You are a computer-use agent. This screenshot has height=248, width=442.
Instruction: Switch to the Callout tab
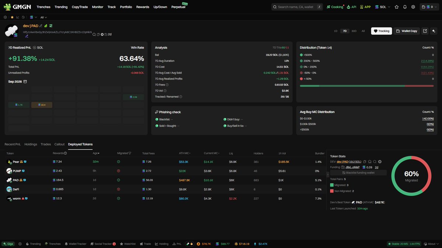[x=59, y=144]
